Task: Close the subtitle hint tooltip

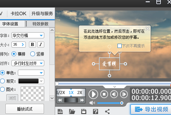Action: [147, 29]
